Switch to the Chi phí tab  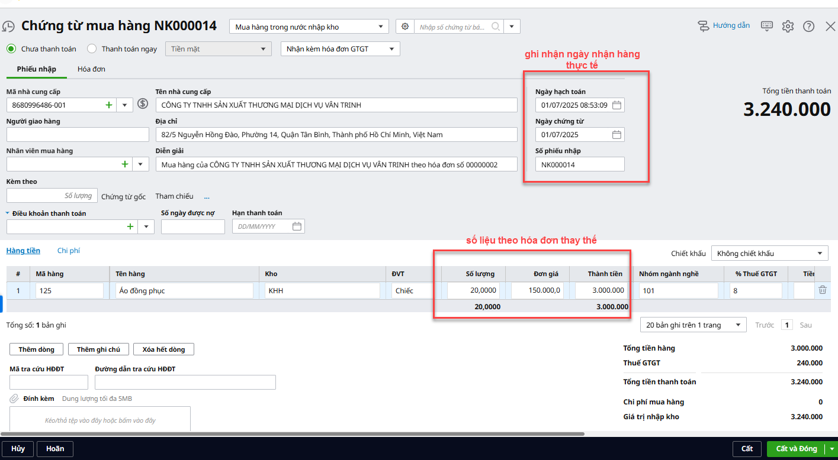point(69,251)
